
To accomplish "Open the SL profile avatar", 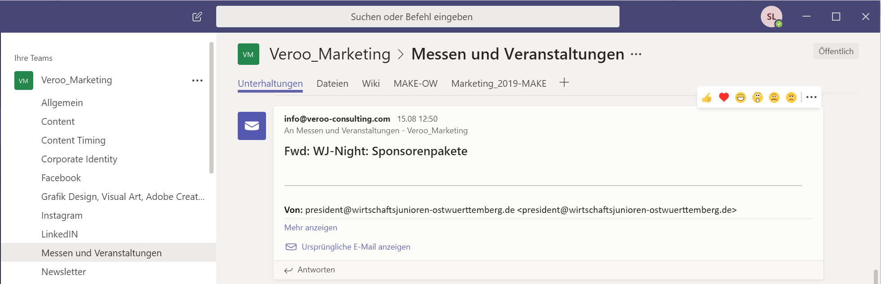I will 772,17.
